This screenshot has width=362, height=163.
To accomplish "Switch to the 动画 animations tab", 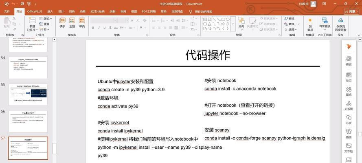I will tap(82, 11).
